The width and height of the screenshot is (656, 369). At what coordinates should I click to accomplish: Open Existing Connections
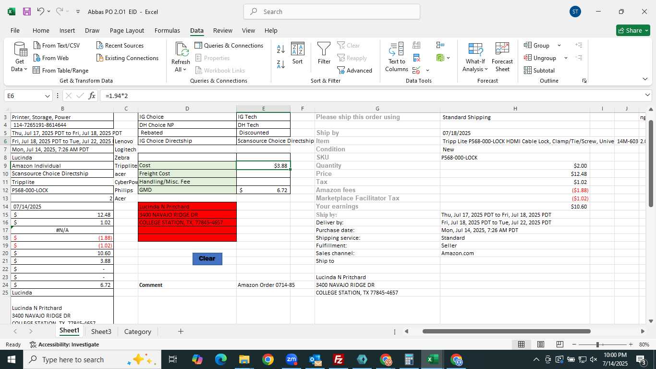coord(127,58)
